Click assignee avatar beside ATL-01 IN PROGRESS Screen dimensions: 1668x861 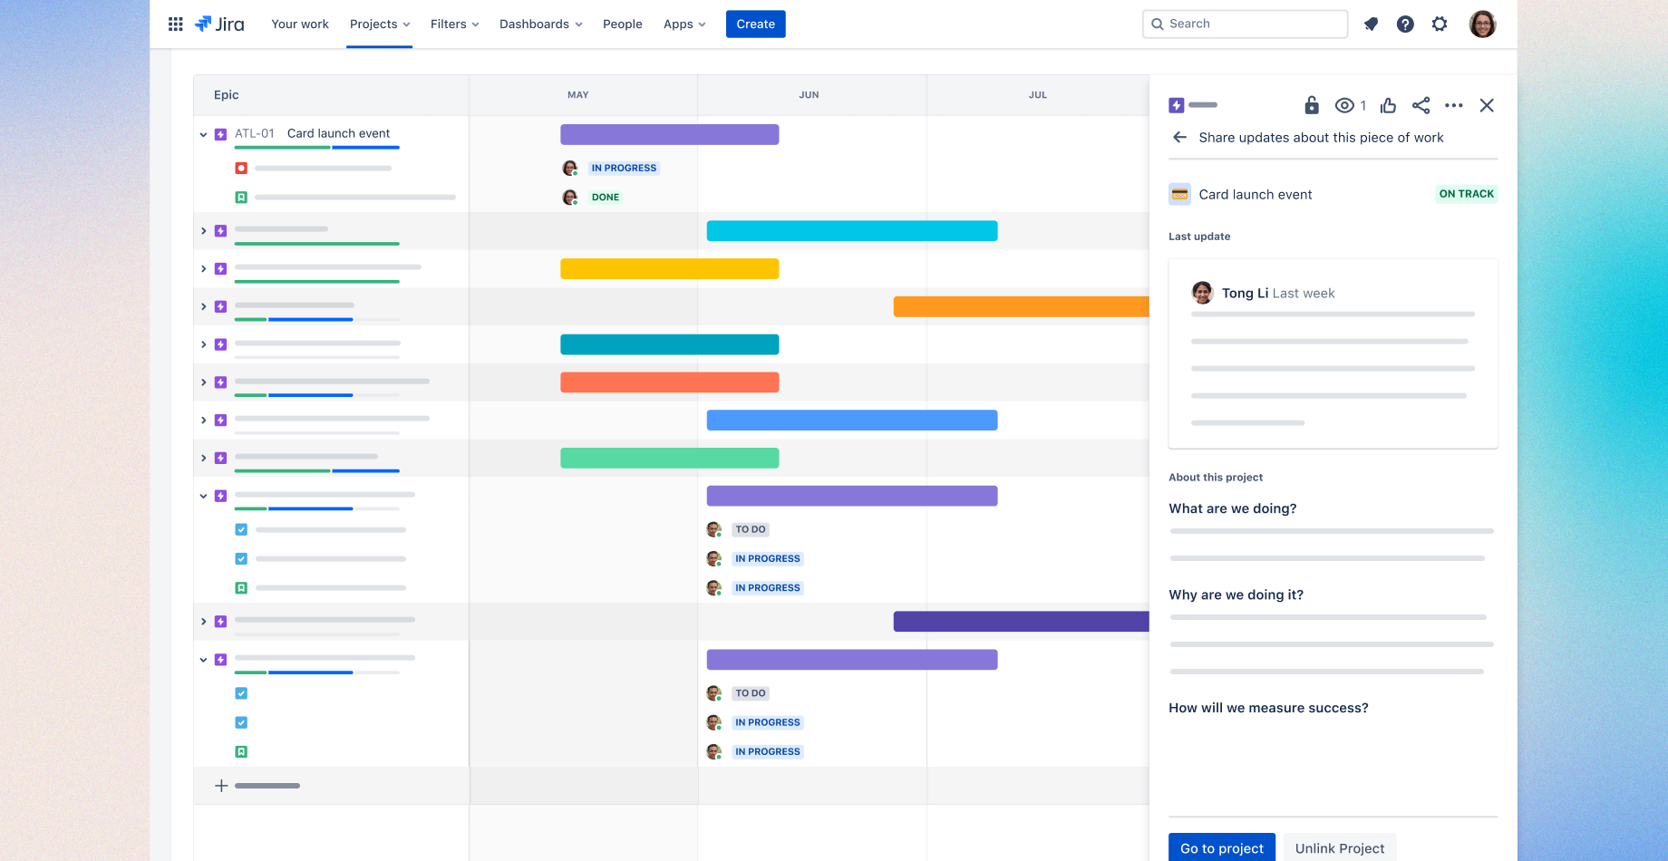570,169
